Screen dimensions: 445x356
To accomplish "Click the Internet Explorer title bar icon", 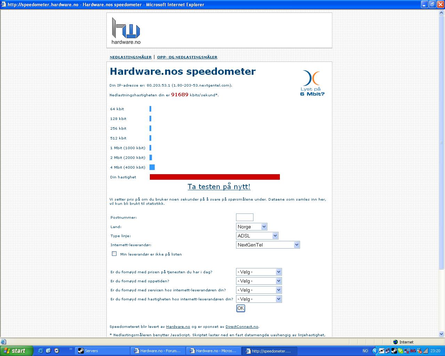I will (4, 5).
